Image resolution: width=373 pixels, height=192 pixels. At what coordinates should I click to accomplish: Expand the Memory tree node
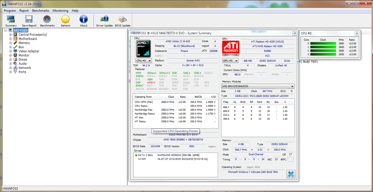tap(11, 43)
